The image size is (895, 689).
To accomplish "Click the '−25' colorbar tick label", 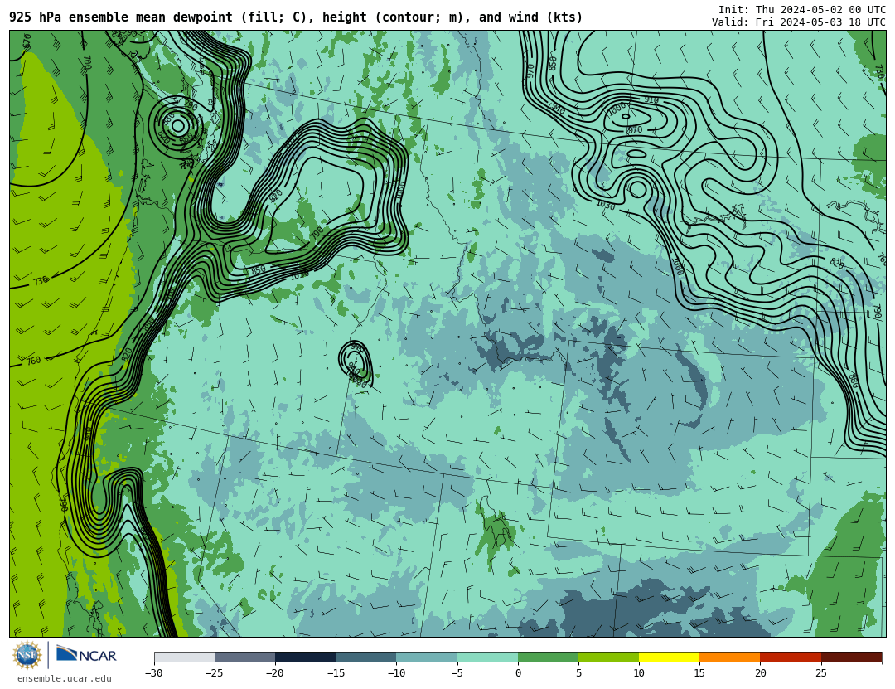I will tap(214, 673).
